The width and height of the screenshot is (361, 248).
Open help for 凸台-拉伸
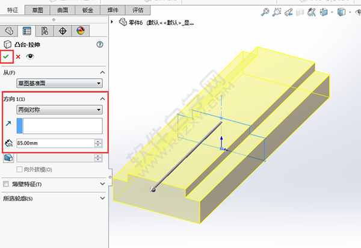[100, 45]
